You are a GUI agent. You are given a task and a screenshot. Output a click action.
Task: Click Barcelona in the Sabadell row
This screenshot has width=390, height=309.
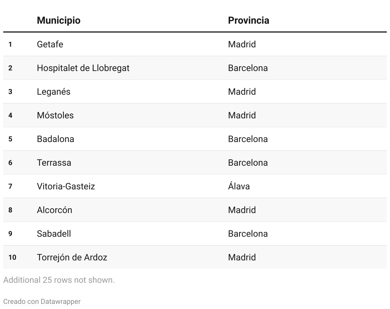click(x=248, y=234)
